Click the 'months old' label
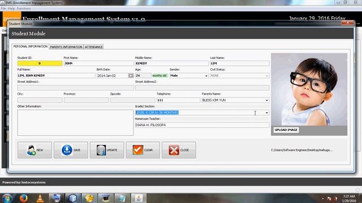Screen dimensions: 362x203 point(160,76)
